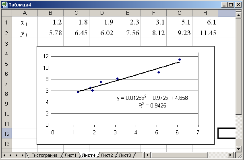The height and width of the screenshot is (160, 244).
Task: Select cell containing 1.2
Action: 50,22
